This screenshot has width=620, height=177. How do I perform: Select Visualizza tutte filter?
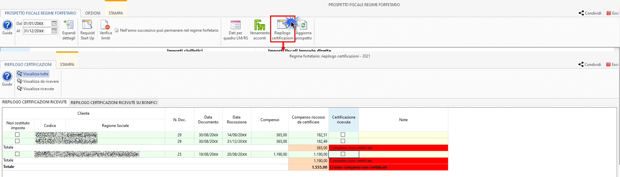(x=33, y=74)
